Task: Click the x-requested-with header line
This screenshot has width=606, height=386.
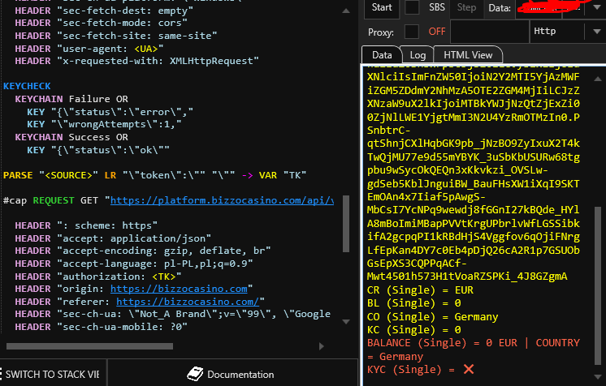Action: pos(136,61)
